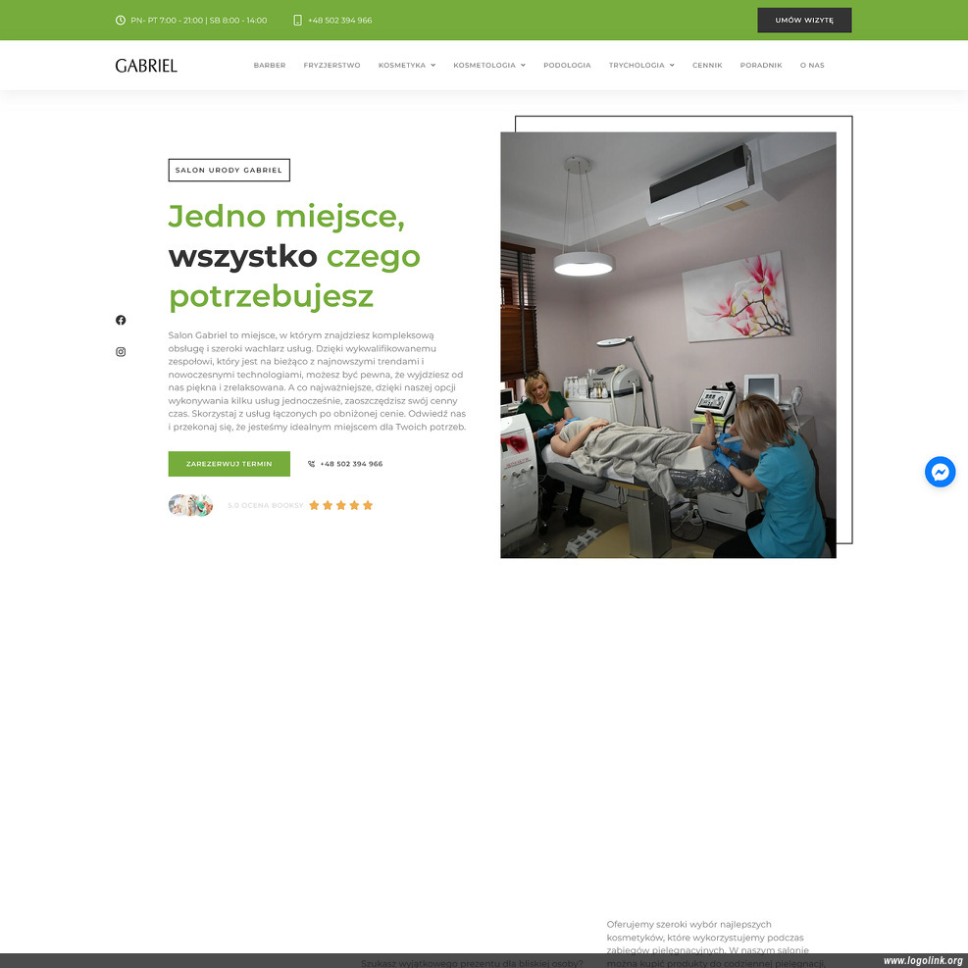The image size is (968, 968).
Task: Open the Instagram social icon
Action: (x=121, y=352)
